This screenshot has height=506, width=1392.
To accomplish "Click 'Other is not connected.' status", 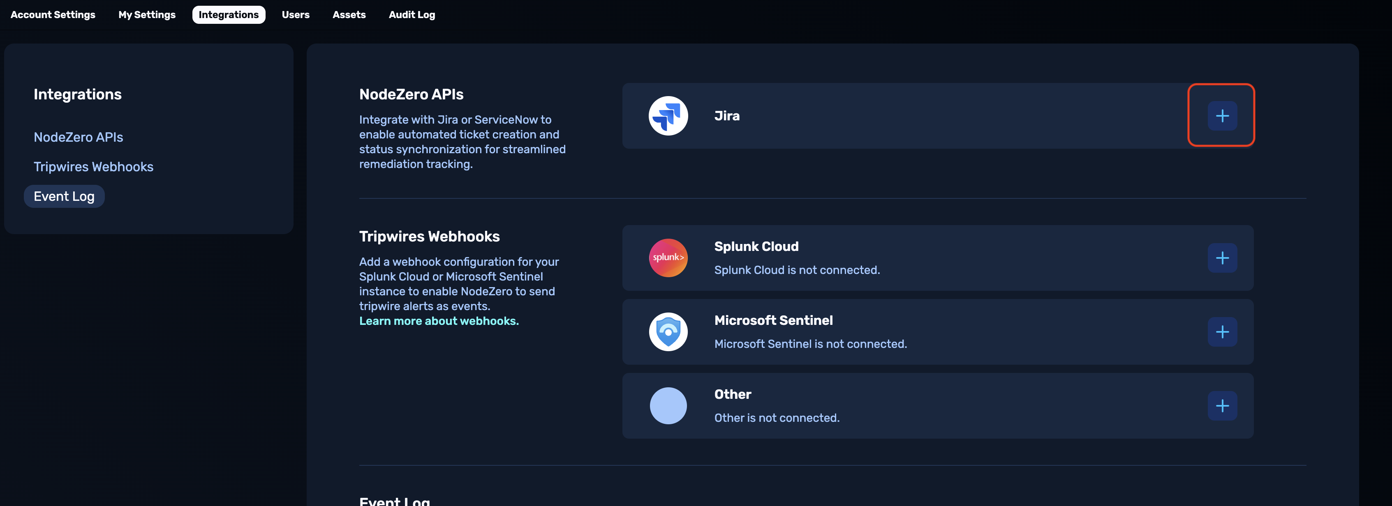I will pyautogui.click(x=777, y=418).
